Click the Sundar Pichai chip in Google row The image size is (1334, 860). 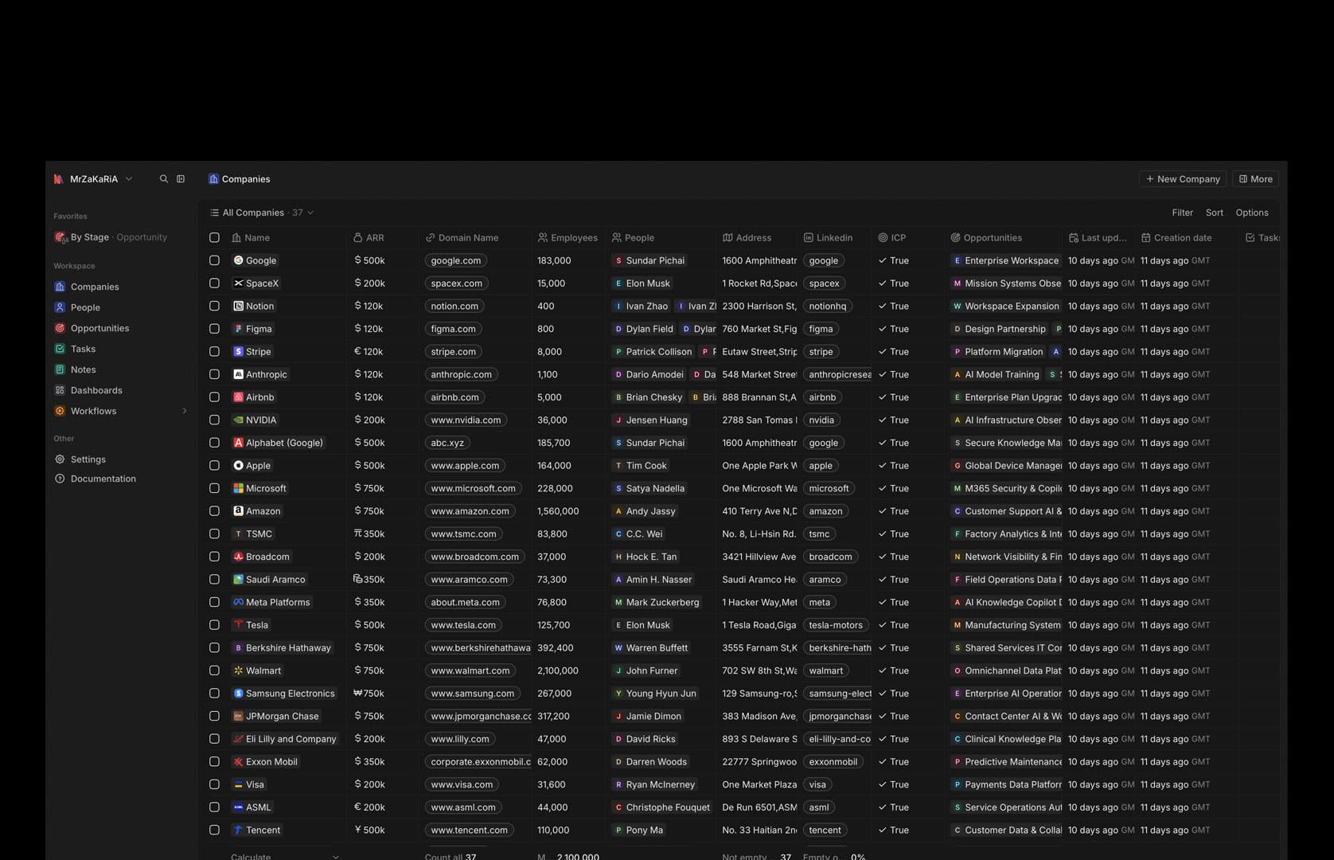tap(649, 260)
